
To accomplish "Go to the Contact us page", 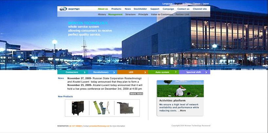I will 183,9.
